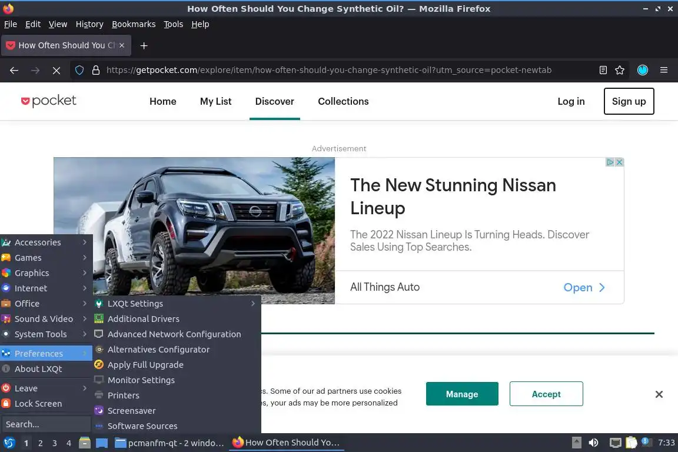The image size is (678, 452).
Task: Switch to virtual desktop 3
Action: (55, 443)
